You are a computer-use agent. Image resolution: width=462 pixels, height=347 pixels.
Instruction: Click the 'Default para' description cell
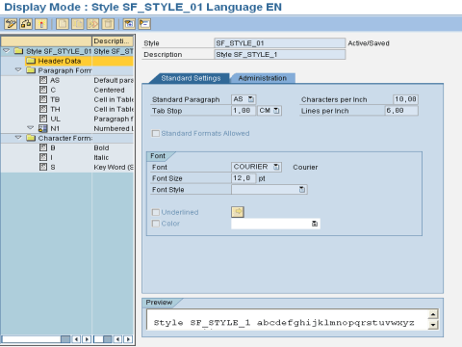tap(113, 80)
